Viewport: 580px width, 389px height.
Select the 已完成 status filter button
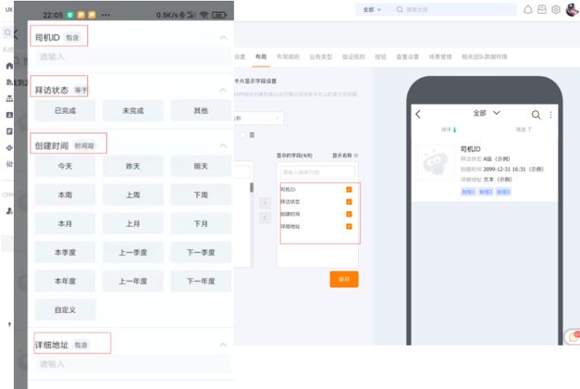coord(66,110)
